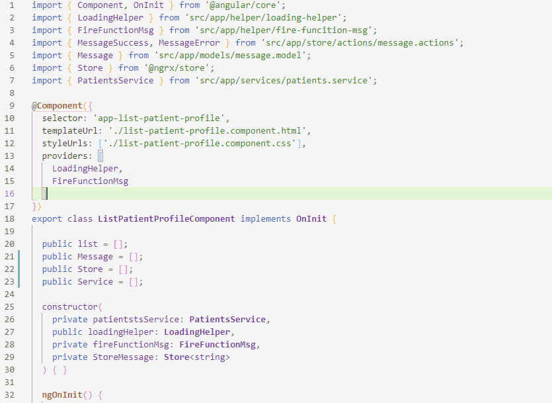Click the opening bracket after providers
The width and height of the screenshot is (552, 403).
[x=100, y=156]
